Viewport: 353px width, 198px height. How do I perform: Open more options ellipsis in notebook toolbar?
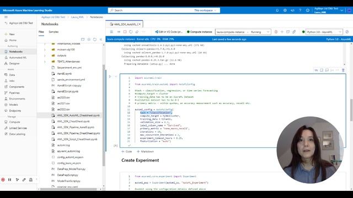[x=143, y=32]
